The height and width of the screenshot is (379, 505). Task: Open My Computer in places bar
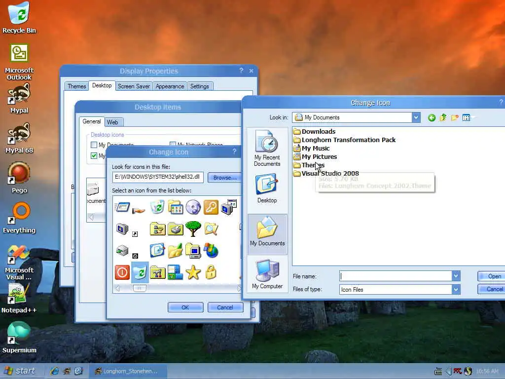coord(267,274)
